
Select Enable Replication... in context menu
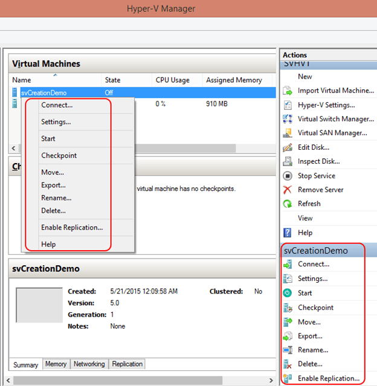click(72, 228)
